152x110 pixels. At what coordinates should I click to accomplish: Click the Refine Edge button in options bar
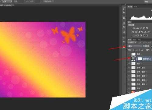(48, 2)
